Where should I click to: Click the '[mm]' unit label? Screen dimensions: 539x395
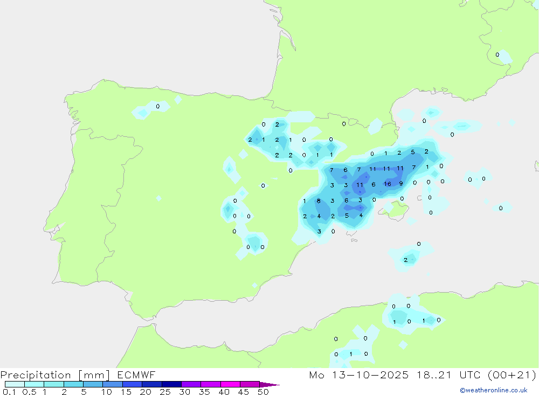point(94,375)
